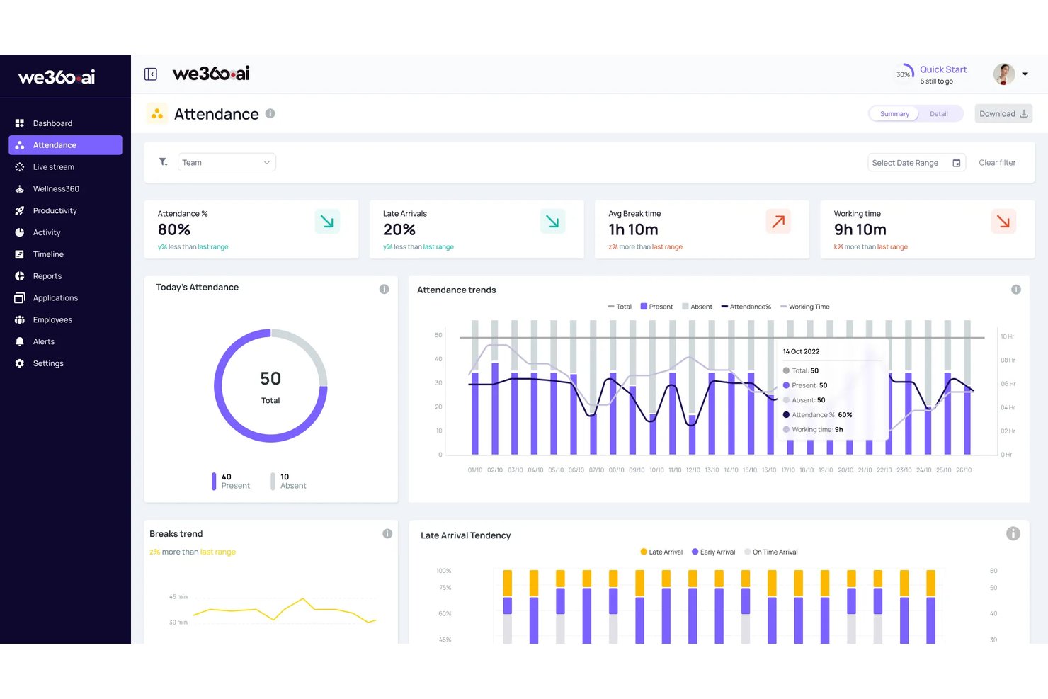1048x699 pixels.
Task: Click the we360.ai sidebar logo
Action: [x=57, y=77]
